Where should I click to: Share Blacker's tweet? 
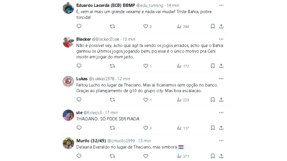pos(221,66)
